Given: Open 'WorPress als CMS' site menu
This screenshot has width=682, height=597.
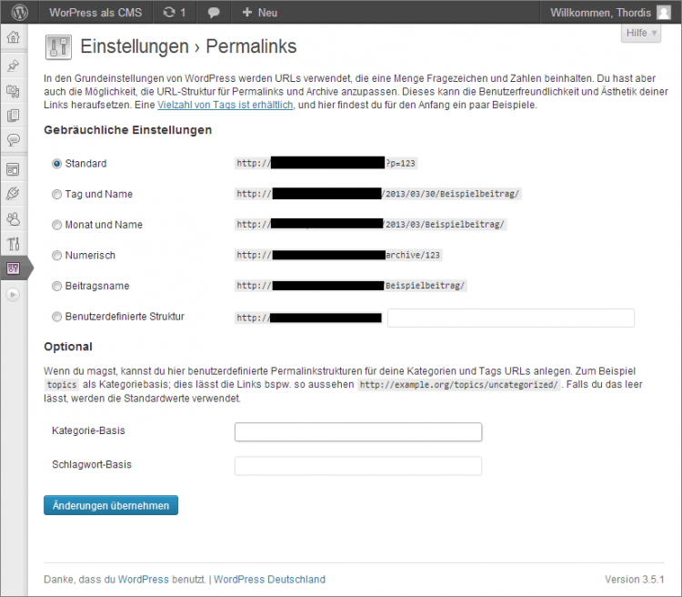Looking at the screenshot, I should pyautogui.click(x=94, y=13).
